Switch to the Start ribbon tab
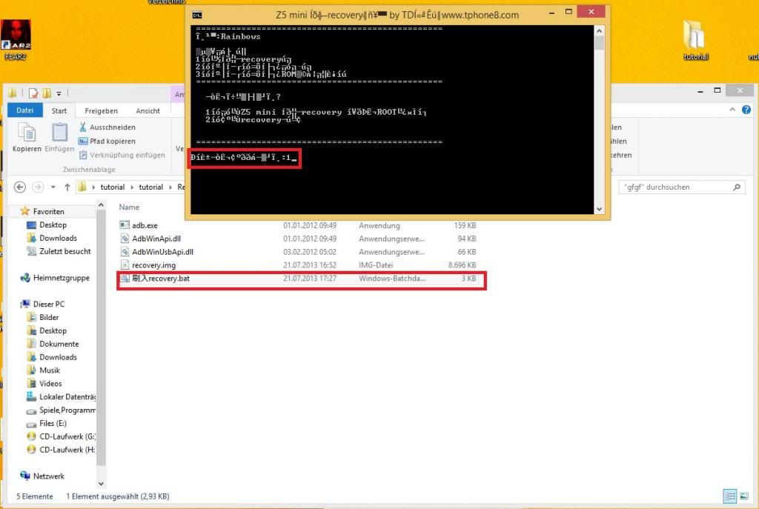 [x=59, y=111]
